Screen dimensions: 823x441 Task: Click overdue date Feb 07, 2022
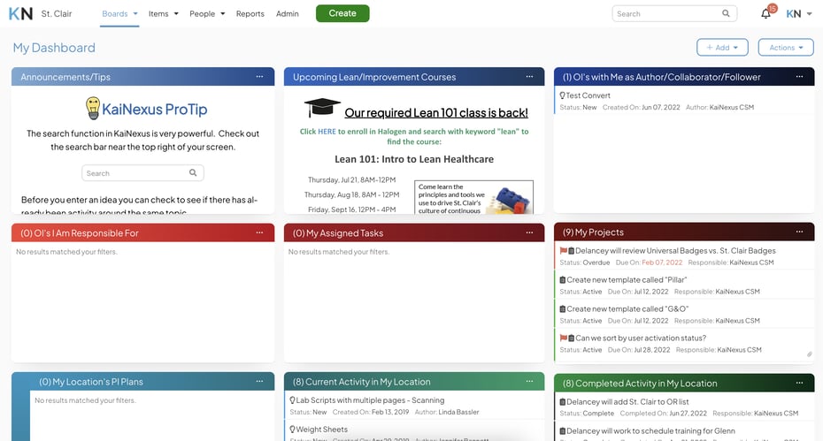pos(662,262)
